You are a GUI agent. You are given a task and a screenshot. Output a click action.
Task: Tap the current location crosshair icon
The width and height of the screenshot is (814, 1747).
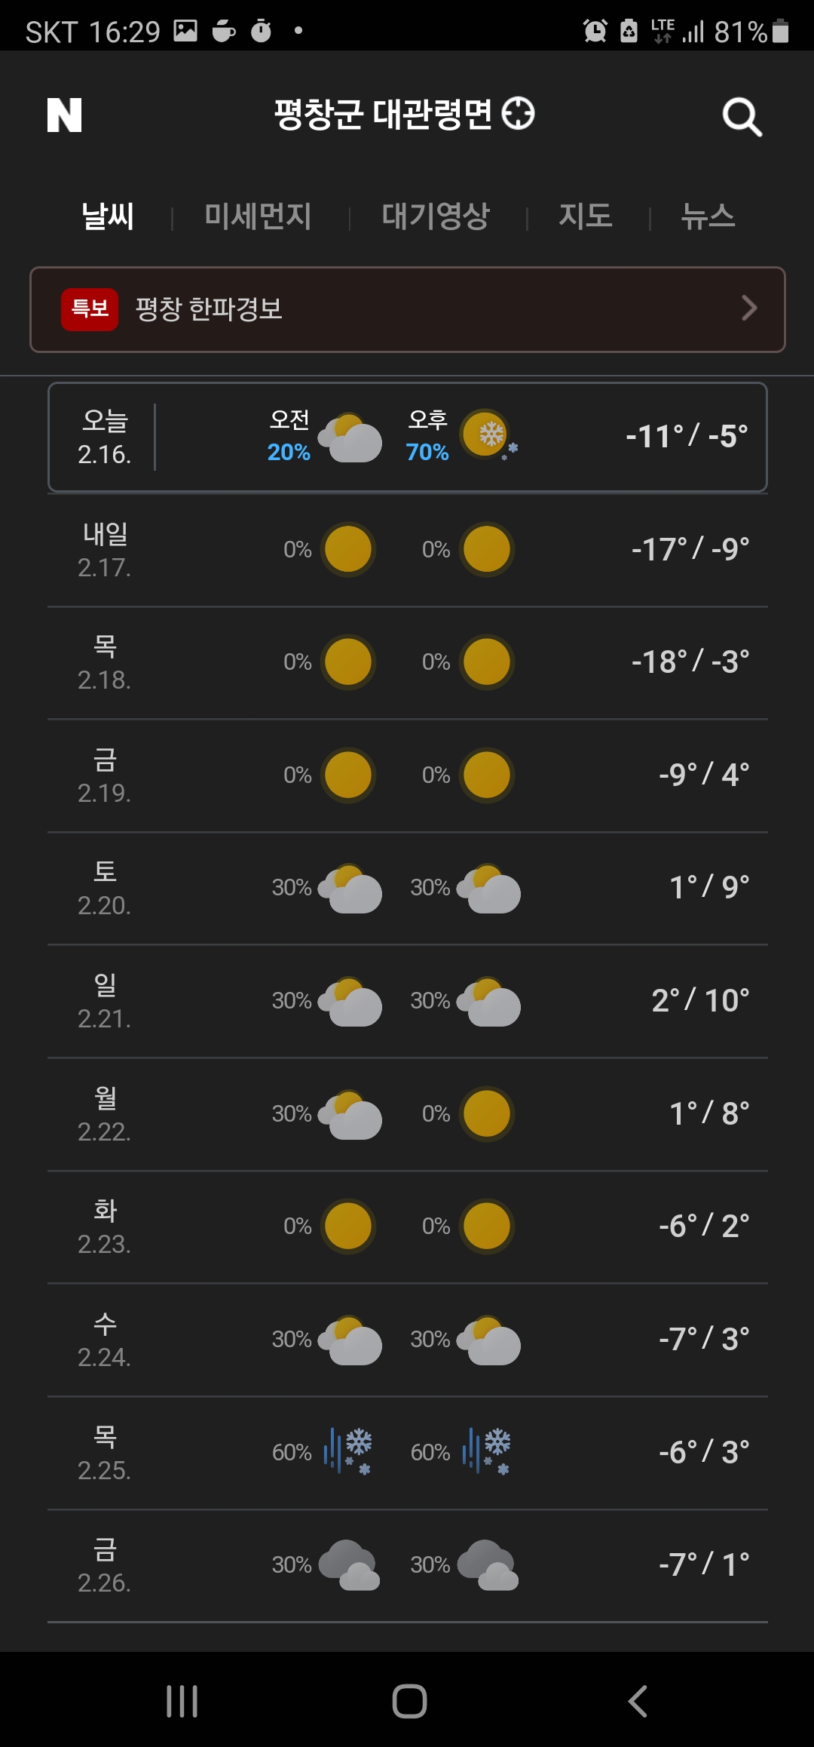[519, 113]
